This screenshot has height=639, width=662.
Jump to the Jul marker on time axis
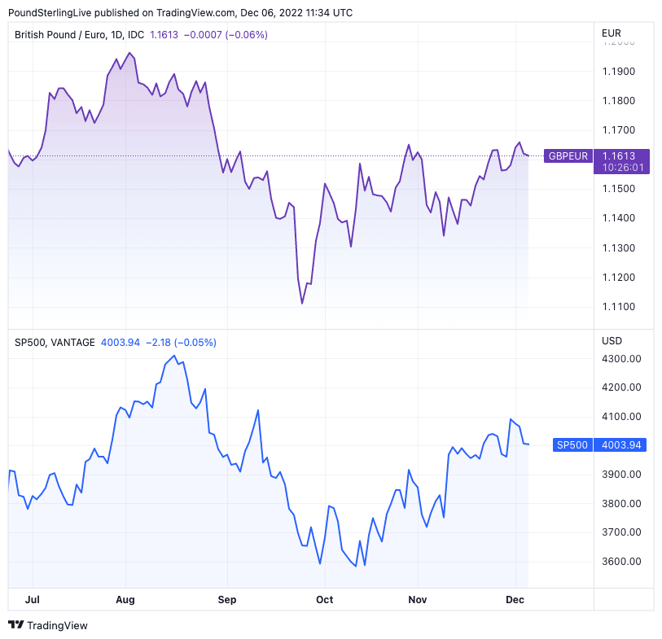pos(33,600)
